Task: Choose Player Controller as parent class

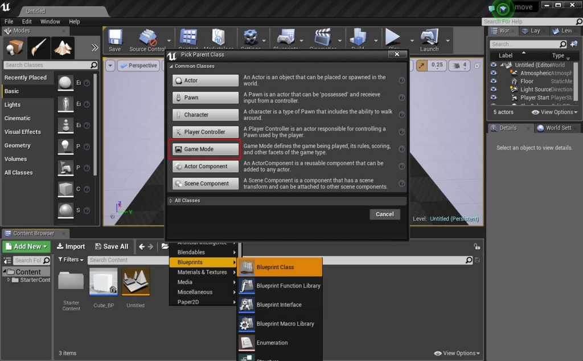Action: pyautogui.click(x=205, y=132)
